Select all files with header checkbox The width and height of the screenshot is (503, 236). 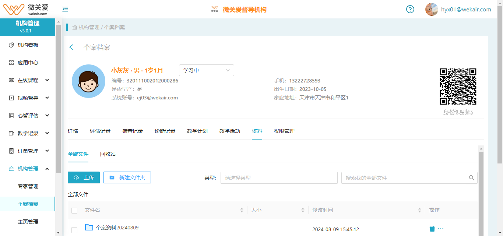coord(74,211)
